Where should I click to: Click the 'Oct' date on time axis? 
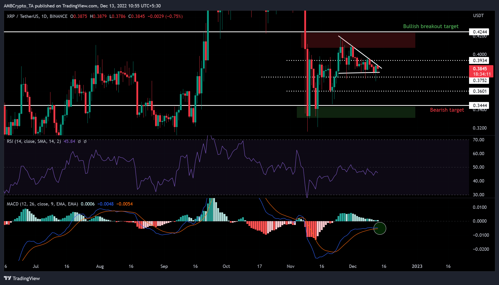click(226, 266)
